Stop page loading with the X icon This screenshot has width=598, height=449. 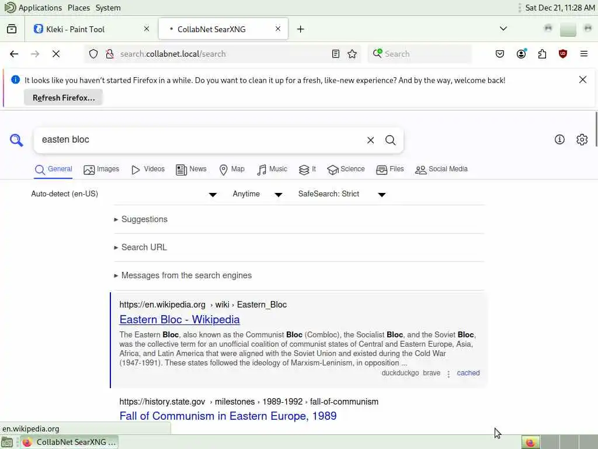(56, 54)
